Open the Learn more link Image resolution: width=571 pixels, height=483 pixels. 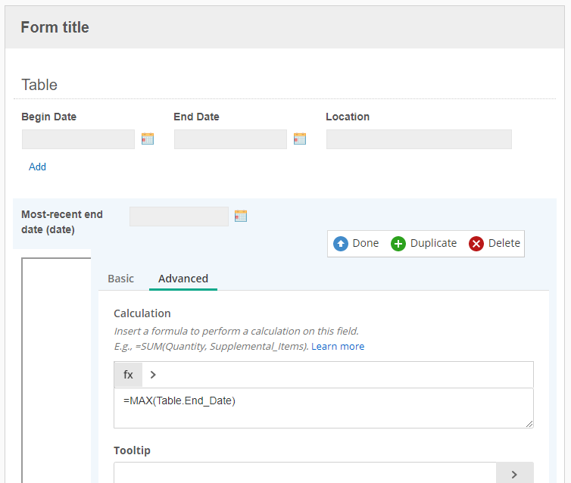coord(338,346)
